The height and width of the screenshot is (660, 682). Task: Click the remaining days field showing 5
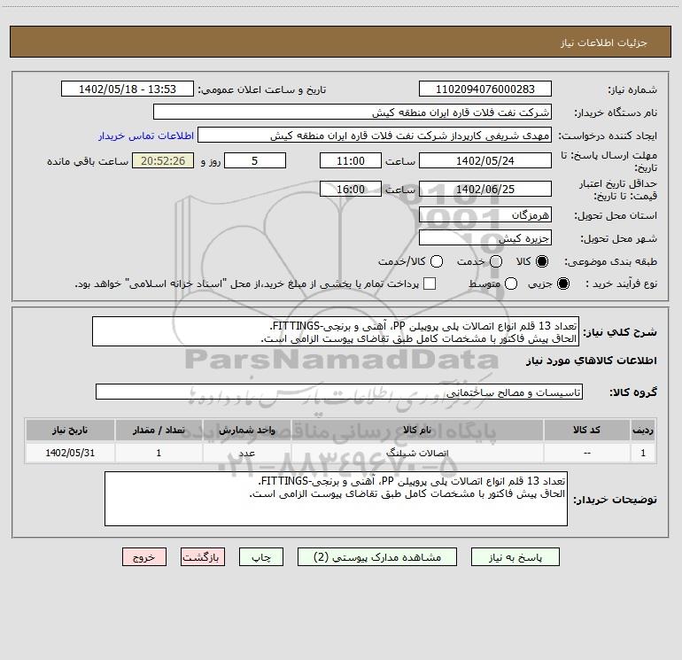pyautogui.click(x=255, y=160)
